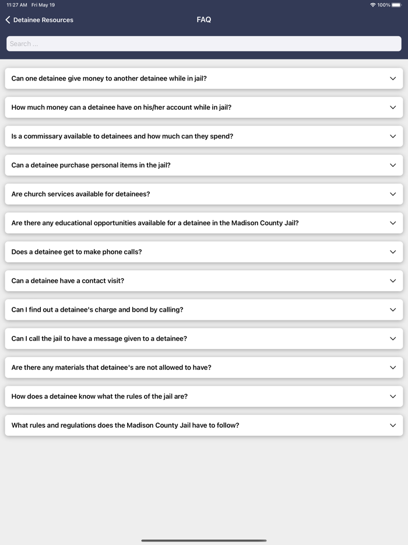This screenshot has width=408, height=545.
Task: Click the chevron for the charge and bond question
Action: tap(393, 310)
